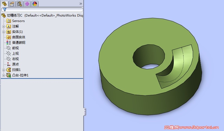224x131 pixels.
Task: Expand the 扫描1 sweep feature
Action: pyautogui.click(x=4, y=70)
